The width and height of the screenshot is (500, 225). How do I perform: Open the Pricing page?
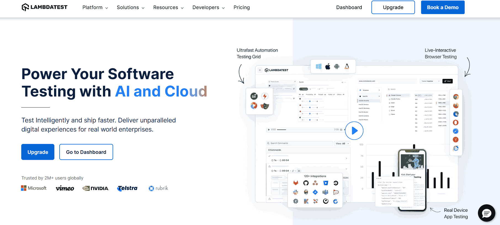242,7
